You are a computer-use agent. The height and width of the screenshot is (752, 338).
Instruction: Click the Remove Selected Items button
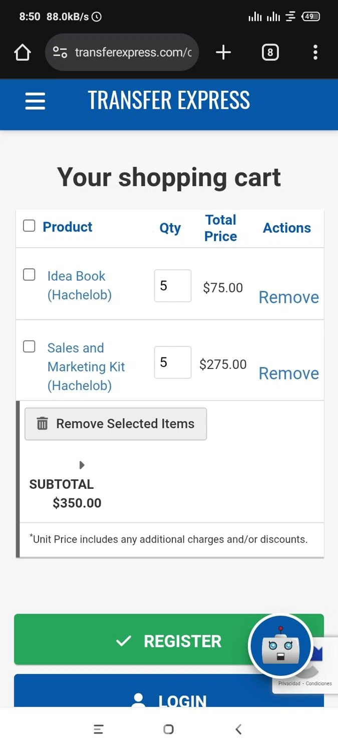(116, 424)
